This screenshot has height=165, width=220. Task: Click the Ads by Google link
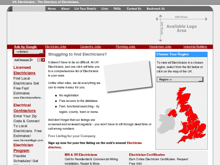25,47
